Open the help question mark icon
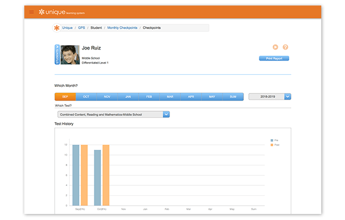This screenshot has width=345, height=220. [285, 47]
